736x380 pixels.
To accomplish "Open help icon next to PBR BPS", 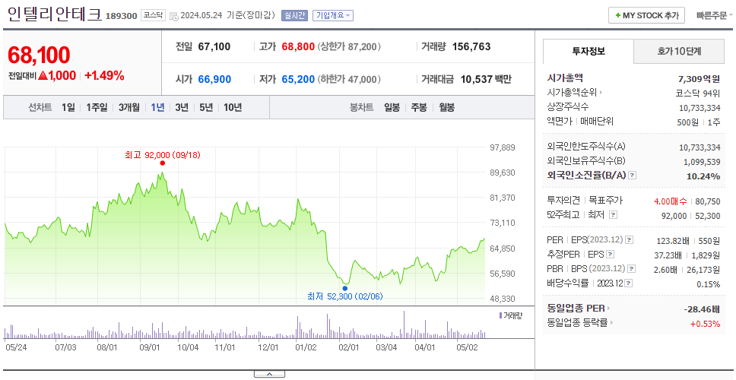I will point(632,269).
